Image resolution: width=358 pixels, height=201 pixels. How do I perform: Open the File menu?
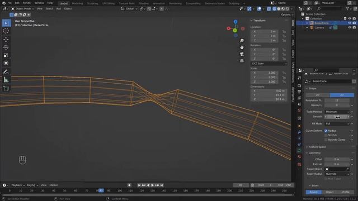coord(10,3)
